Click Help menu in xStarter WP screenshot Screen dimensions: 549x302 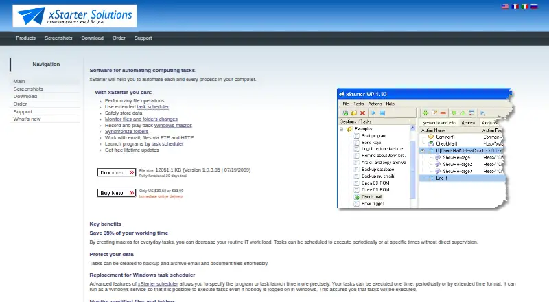pyautogui.click(x=390, y=104)
